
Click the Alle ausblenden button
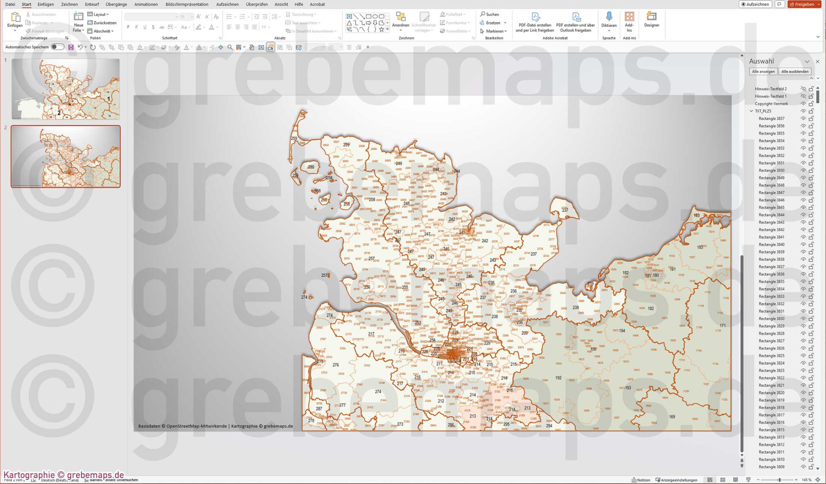point(795,71)
